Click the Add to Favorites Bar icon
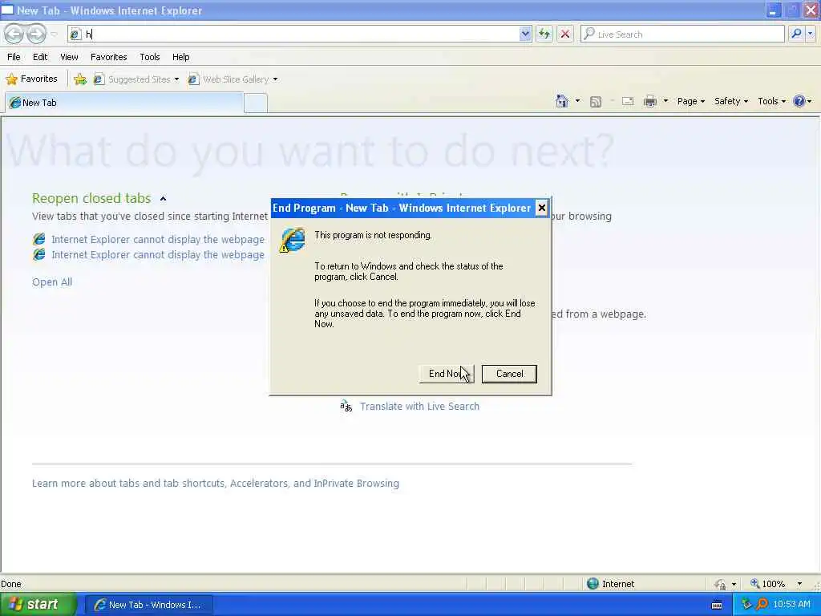821x616 pixels. [x=80, y=79]
